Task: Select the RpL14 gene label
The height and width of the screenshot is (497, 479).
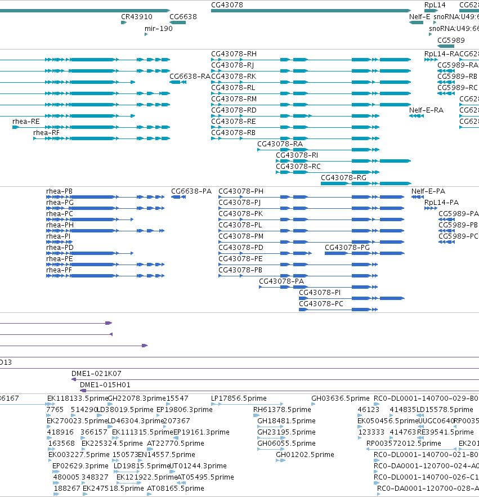Action: click(435, 5)
